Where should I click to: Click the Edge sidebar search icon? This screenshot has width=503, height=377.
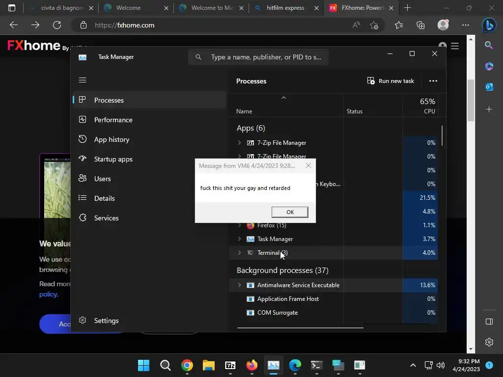click(x=489, y=45)
